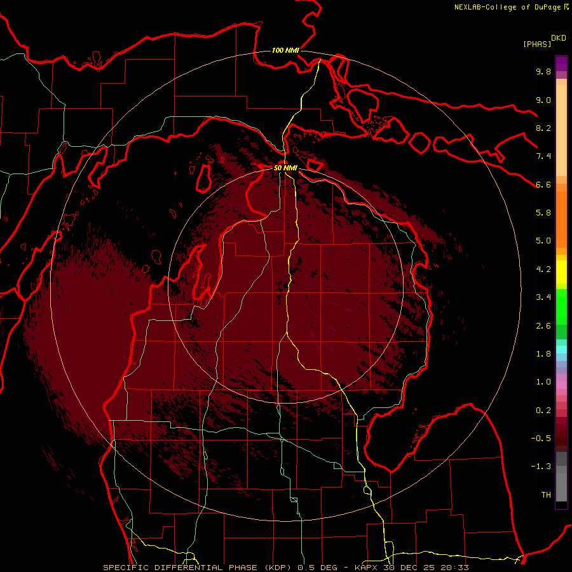
Task: Click the 100 NMI range ring label
Action: click(x=285, y=50)
